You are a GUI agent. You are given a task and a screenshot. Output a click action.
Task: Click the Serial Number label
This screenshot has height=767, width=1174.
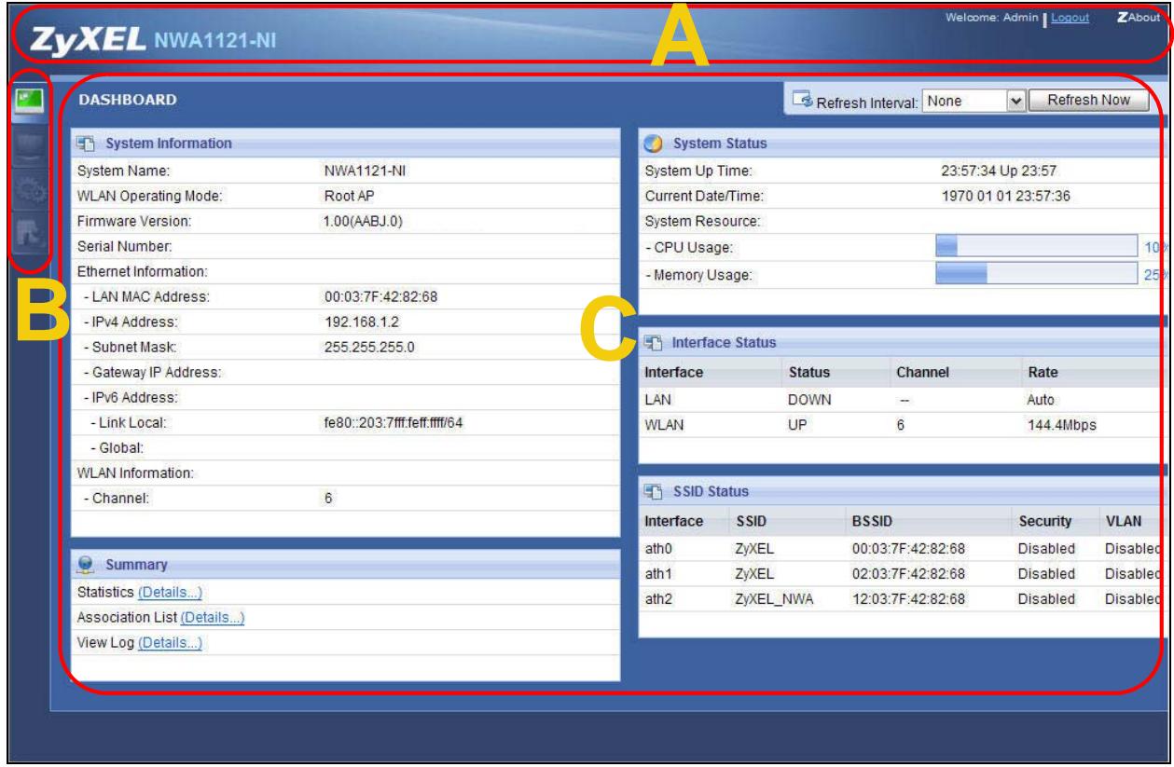(x=124, y=246)
